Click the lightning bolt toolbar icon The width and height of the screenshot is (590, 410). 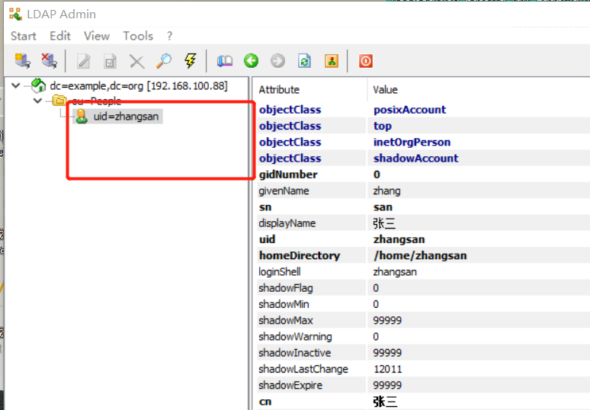point(191,61)
